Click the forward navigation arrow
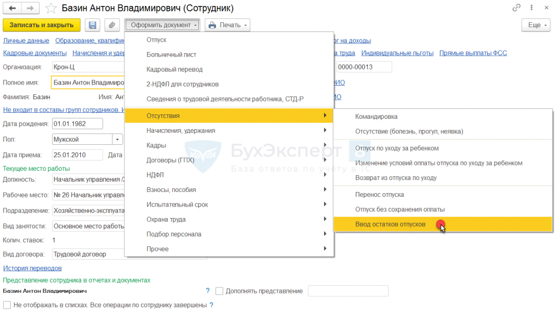The width and height of the screenshot is (556, 314). click(x=30, y=8)
